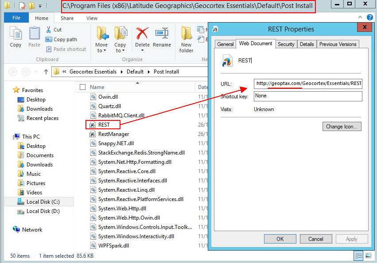The height and width of the screenshot is (263, 377).
Task: Switch to details view icon in status bar
Action: [358, 256]
